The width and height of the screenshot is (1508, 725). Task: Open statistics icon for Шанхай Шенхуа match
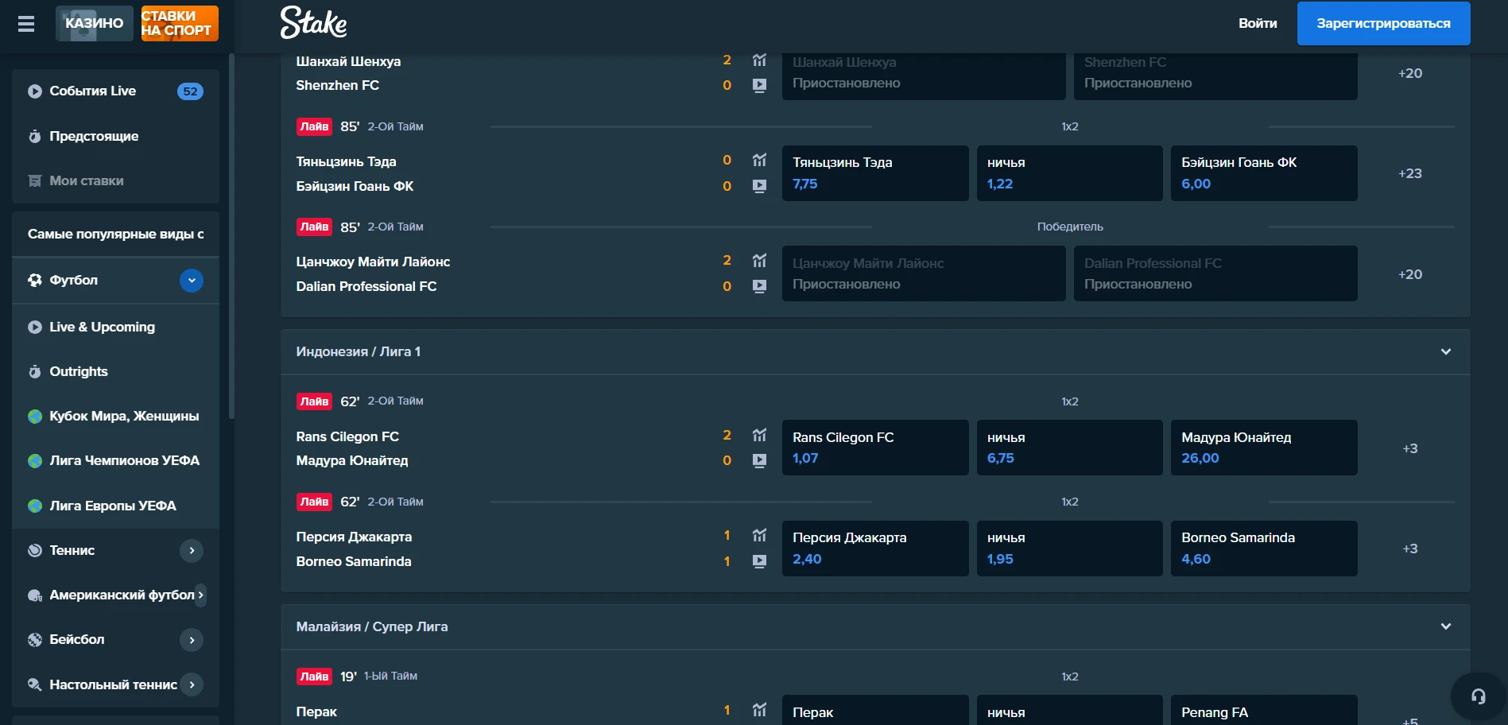pyautogui.click(x=759, y=60)
